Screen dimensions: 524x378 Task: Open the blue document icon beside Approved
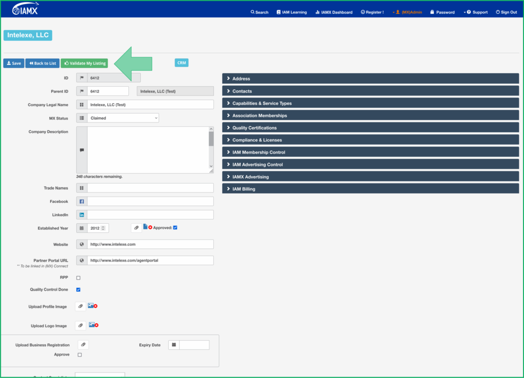click(145, 226)
